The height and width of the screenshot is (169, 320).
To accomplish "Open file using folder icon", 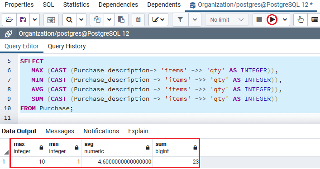I will [x=9, y=19].
